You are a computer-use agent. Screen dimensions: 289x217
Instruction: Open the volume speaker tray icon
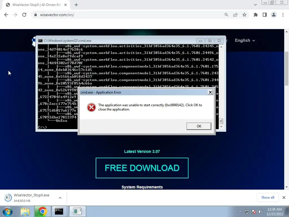[260, 212]
